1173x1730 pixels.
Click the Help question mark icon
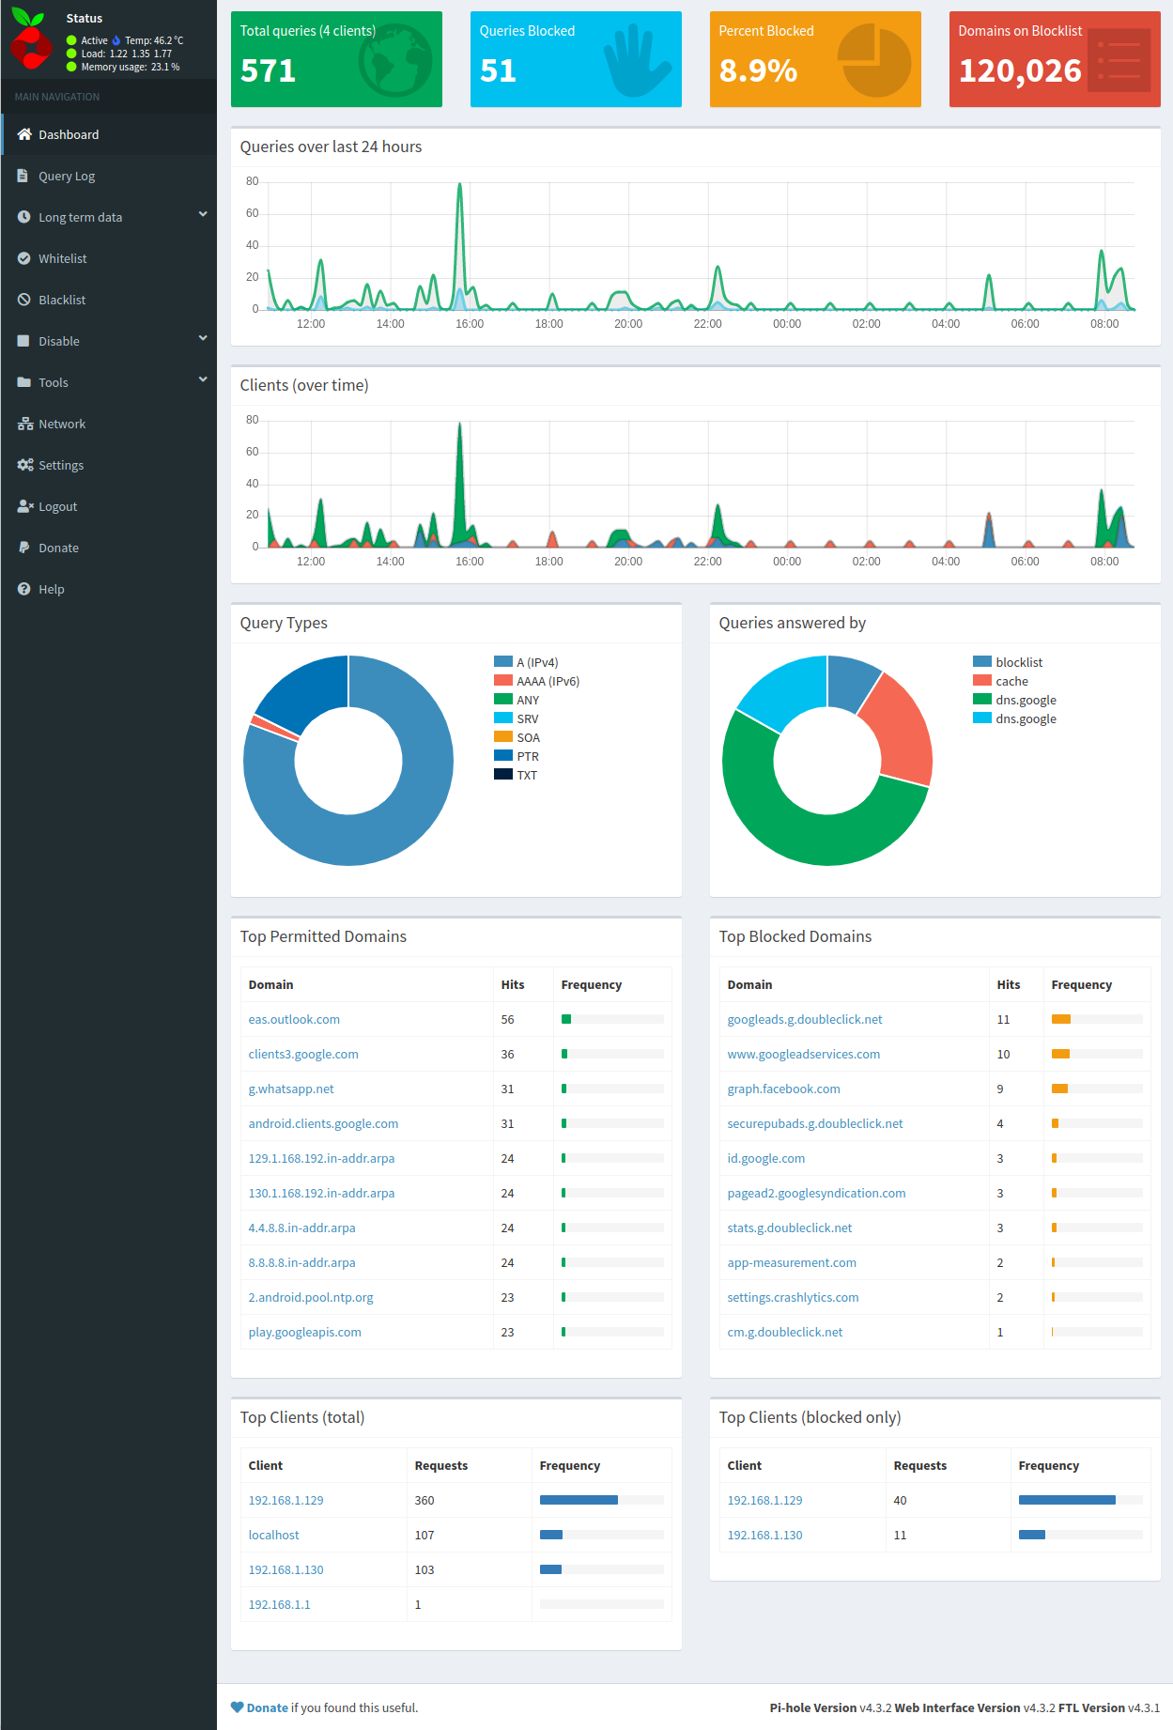(23, 589)
